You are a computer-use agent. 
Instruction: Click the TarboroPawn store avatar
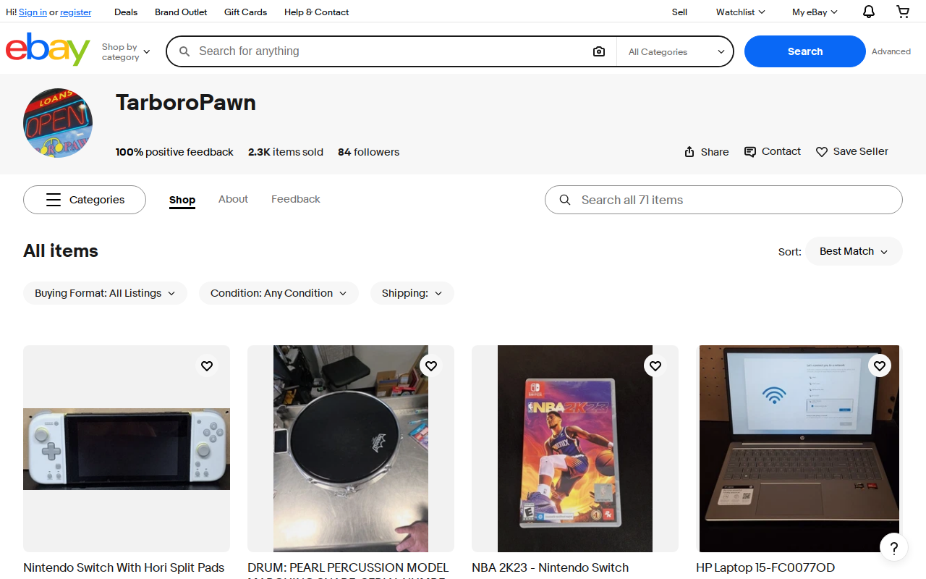tap(58, 123)
